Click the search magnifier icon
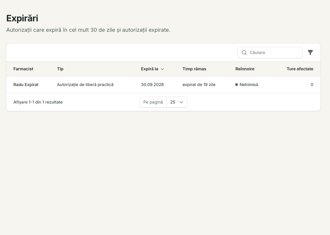The height and width of the screenshot is (235, 330). (x=244, y=53)
